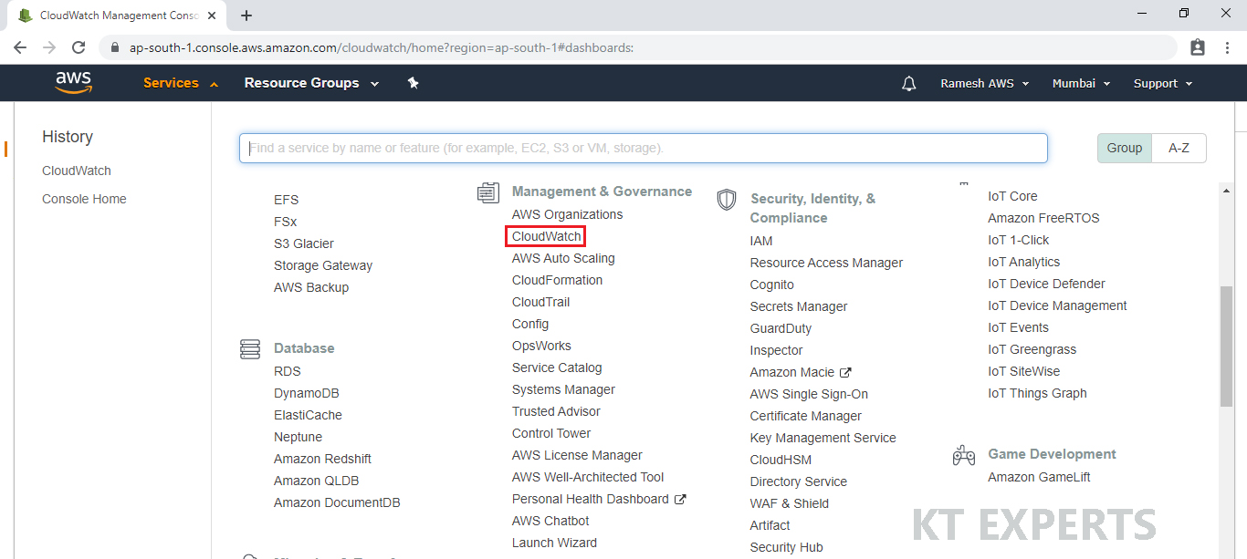Viewport: 1247px width, 559px height.
Task: Open the Support dropdown menu
Action: 1163,83
